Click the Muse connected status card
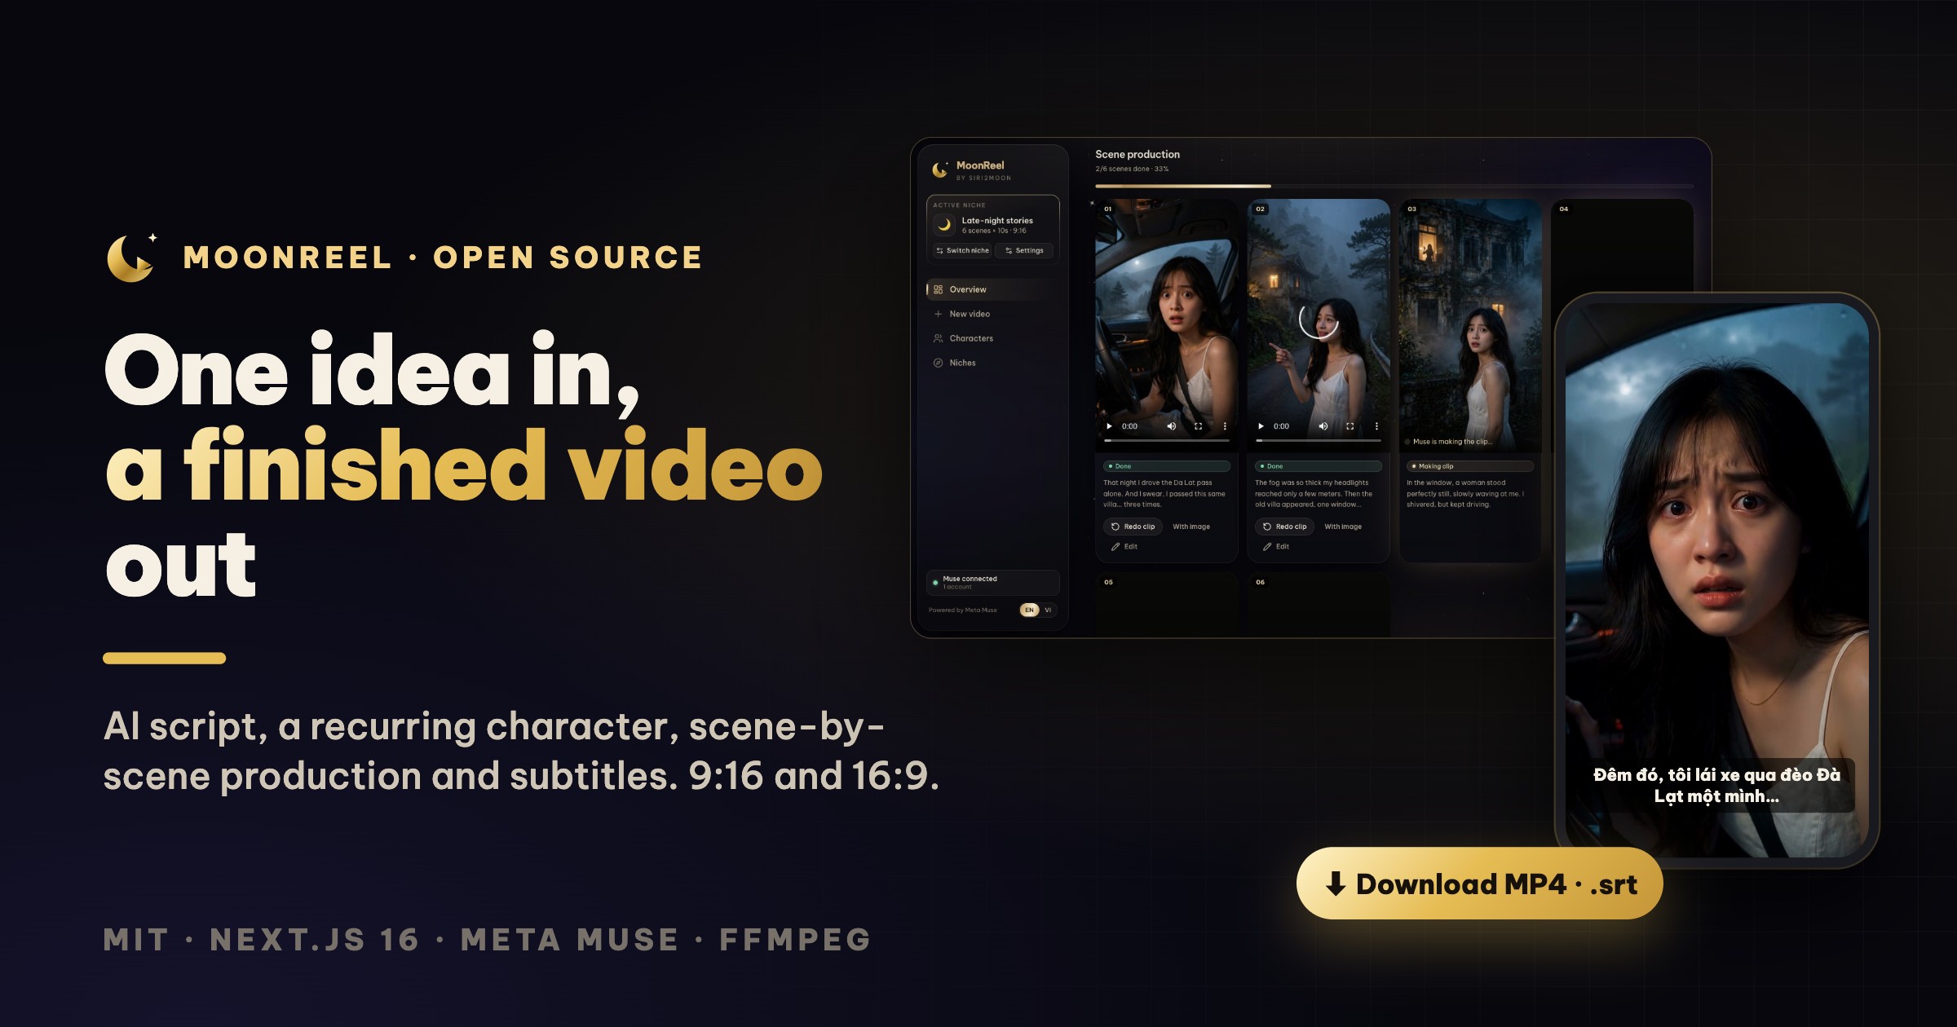Screen dimensions: 1957x1027 click(x=992, y=582)
